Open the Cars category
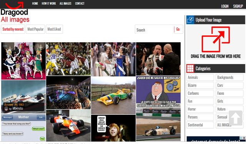The width and height of the screenshot is (246, 144). tap(229, 85)
